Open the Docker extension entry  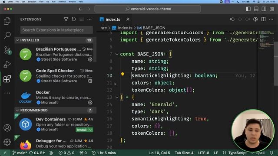[56, 97]
